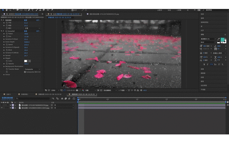
Task: Click the Faux Bold T button
Action: 204,64
